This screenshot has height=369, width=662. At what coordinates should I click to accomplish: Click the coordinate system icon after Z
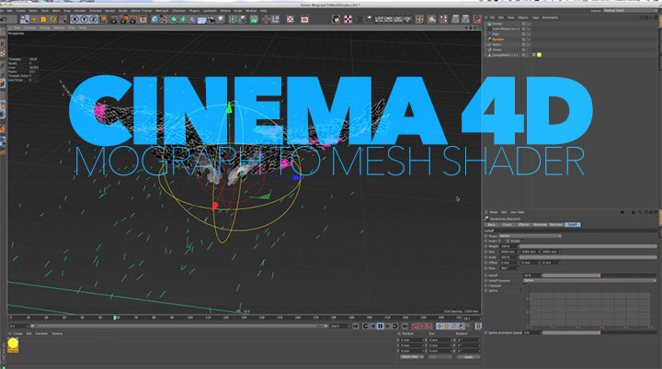click(103, 19)
